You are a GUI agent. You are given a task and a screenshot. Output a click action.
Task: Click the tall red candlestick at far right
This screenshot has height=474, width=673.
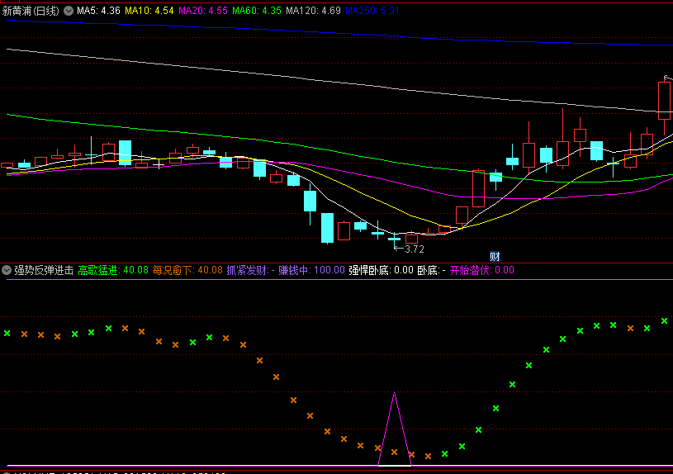coord(664,101)
